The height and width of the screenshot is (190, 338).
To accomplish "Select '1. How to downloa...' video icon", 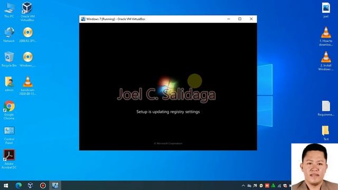I will pos(326,36).
